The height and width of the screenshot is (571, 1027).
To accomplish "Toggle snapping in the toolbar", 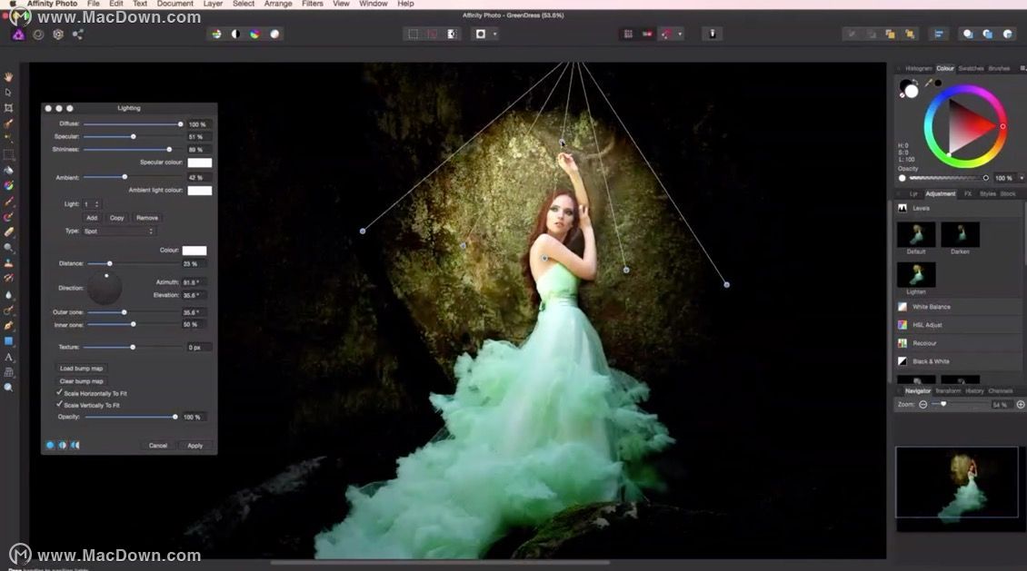I will pos(667,34).
